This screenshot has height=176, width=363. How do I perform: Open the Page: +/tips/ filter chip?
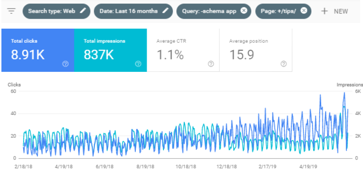[283, 11]
